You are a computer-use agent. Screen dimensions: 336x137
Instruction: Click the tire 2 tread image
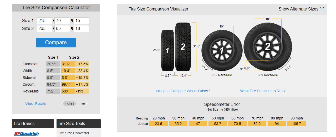pos(183,47)
